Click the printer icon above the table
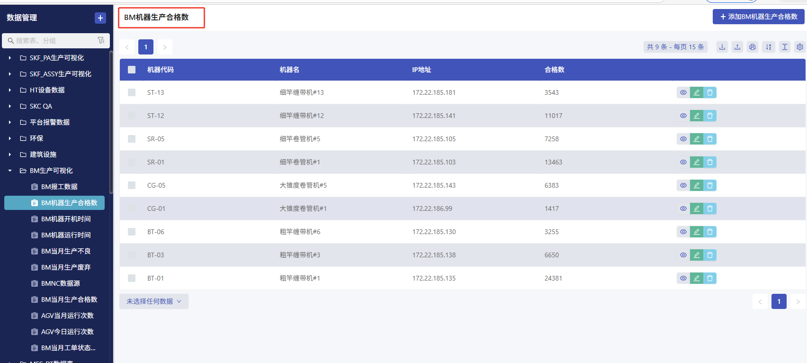Viewport: 807px width, 363px height. click(x=753, y=47)
